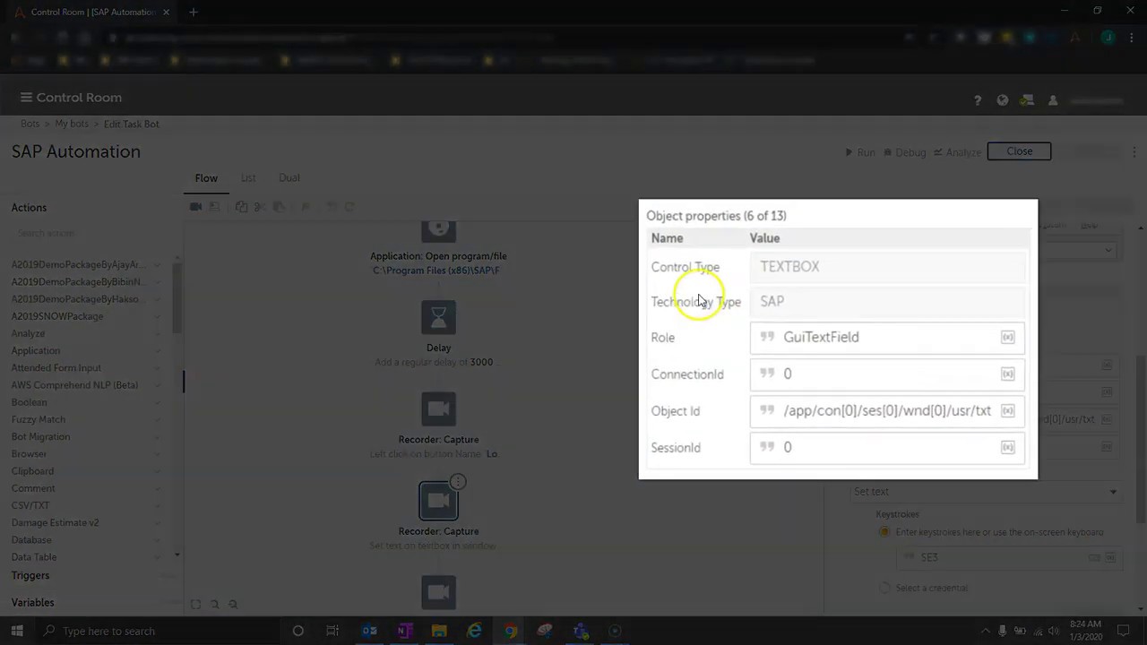Select Recorder Capture set text node

438,501
